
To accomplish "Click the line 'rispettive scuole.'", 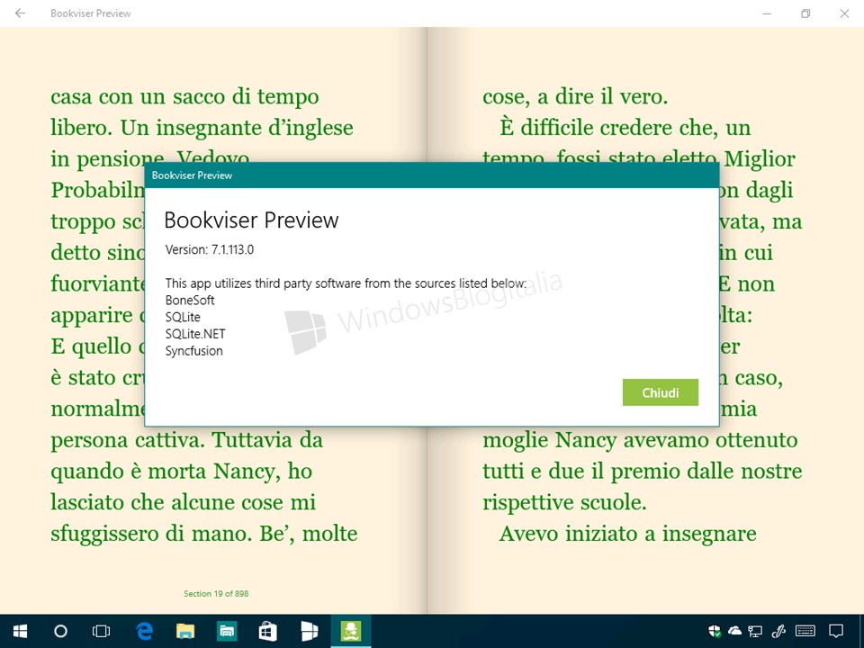I will tap(565, 504).
